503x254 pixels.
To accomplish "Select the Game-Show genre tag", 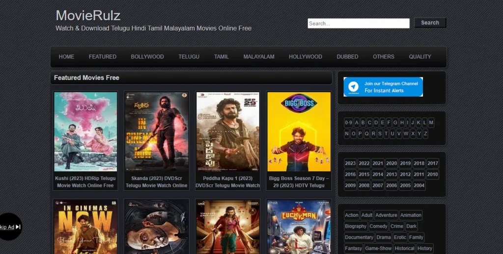I will click(378, 249).
